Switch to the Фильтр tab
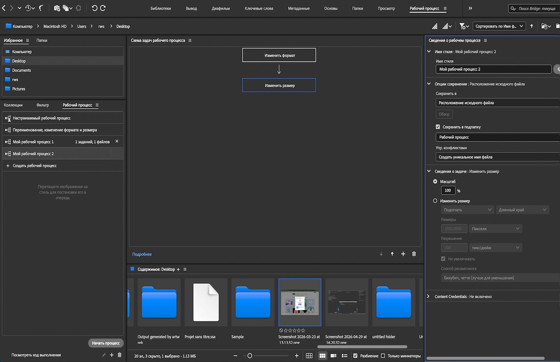Image resolution: width=560 pixels, height=362 pixels. tap(42, 105)
